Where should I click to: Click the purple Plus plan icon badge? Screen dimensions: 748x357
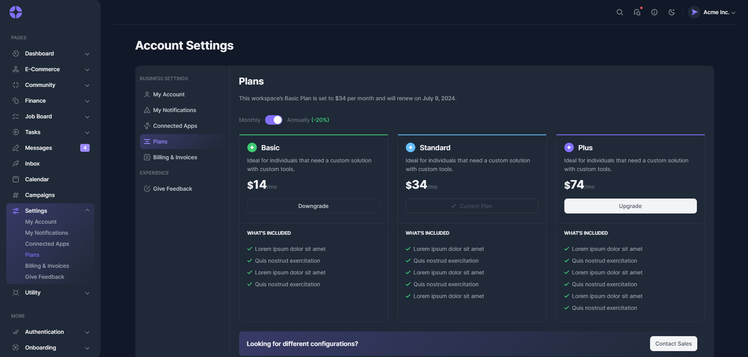[x=569, y=147]
